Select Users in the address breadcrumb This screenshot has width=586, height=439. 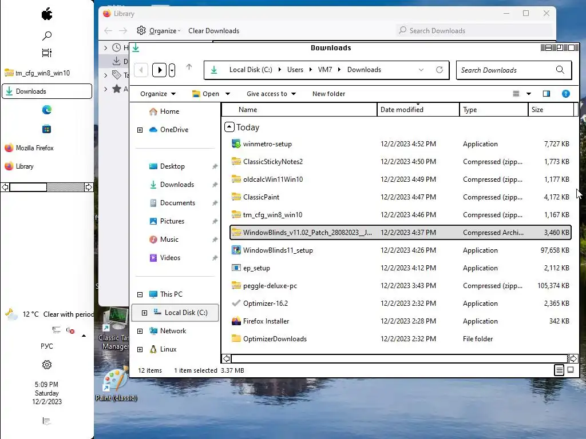click(x=295, y=70)
